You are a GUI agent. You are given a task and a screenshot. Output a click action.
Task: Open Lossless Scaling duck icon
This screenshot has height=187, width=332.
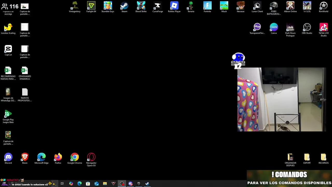point(8,29)
